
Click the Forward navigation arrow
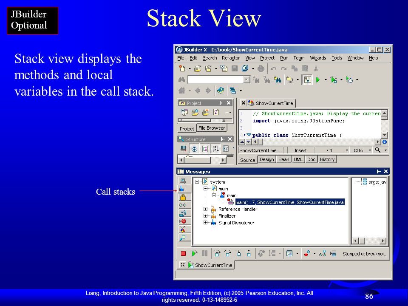(x=208, y=91)
